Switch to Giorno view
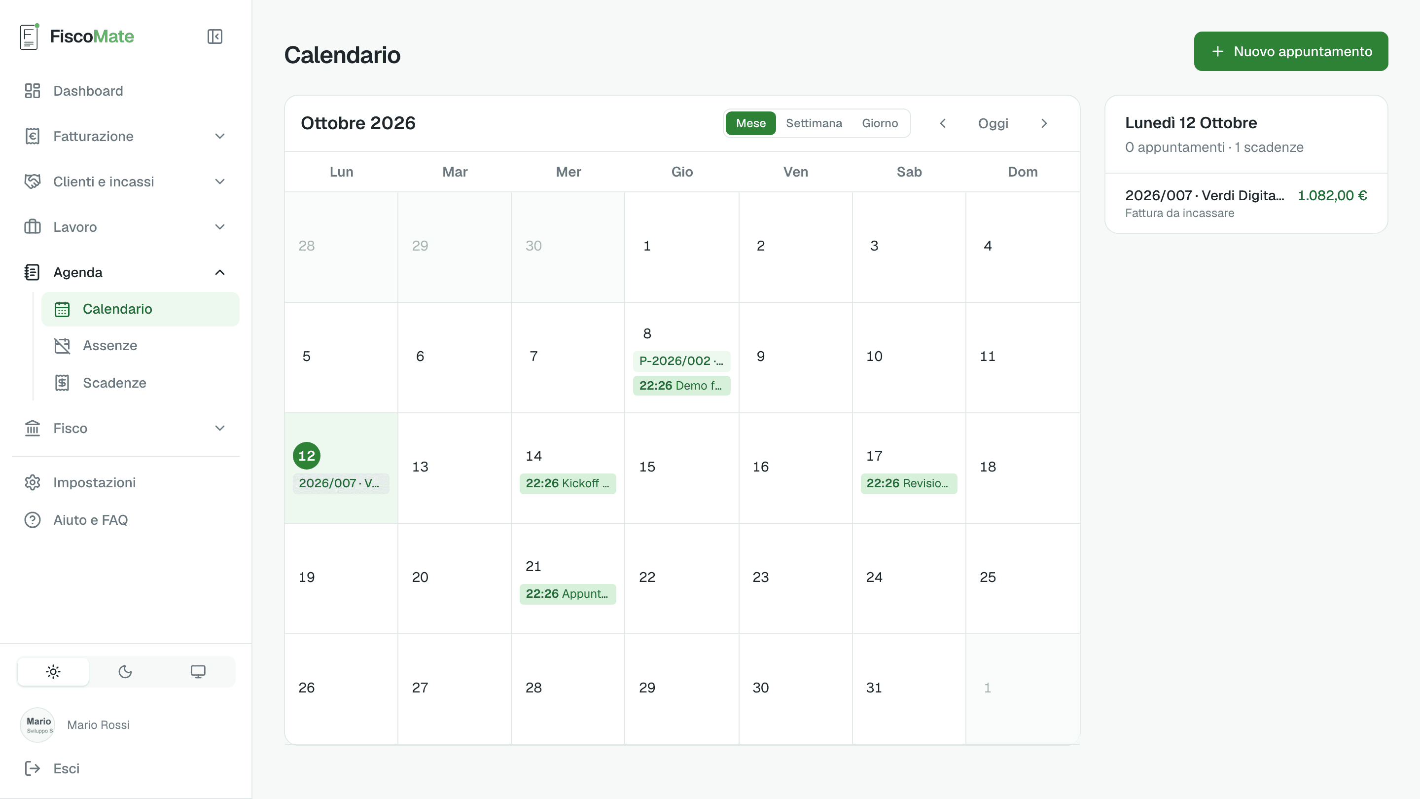This screenshot has width=1420, height=799. (880, 123)
